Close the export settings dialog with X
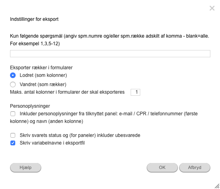220x189 pixels. 212,8
